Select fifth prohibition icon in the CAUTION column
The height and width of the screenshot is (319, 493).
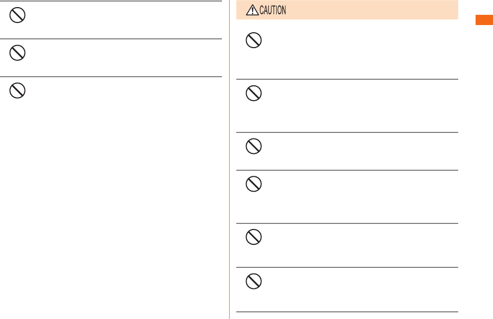pyautogui.click(x=254, y=237)
